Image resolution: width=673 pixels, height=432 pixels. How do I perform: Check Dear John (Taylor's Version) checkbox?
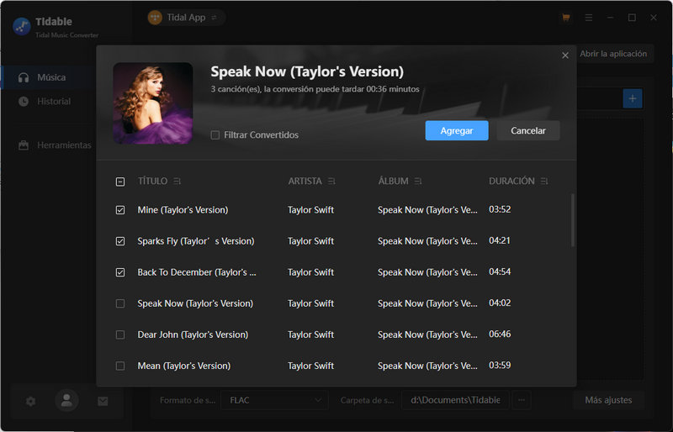[x=120, y=335]
